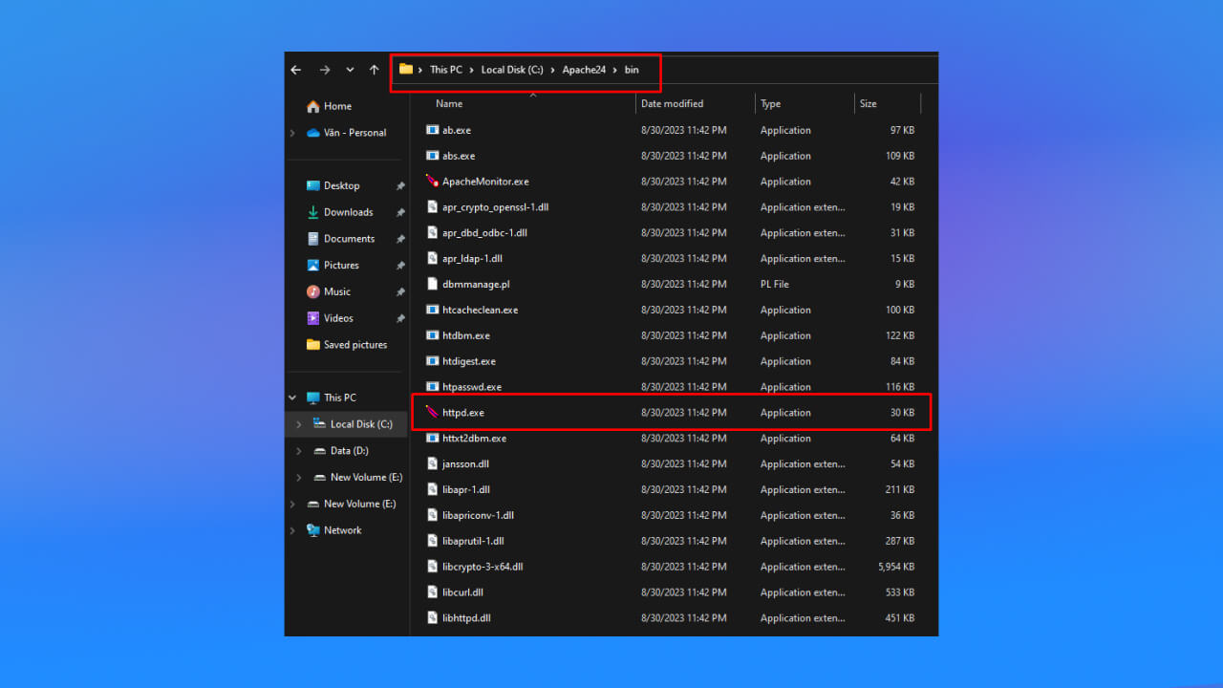Click the PL File type cell
The image size is (1223, 688).
click(x=775, y=284)
